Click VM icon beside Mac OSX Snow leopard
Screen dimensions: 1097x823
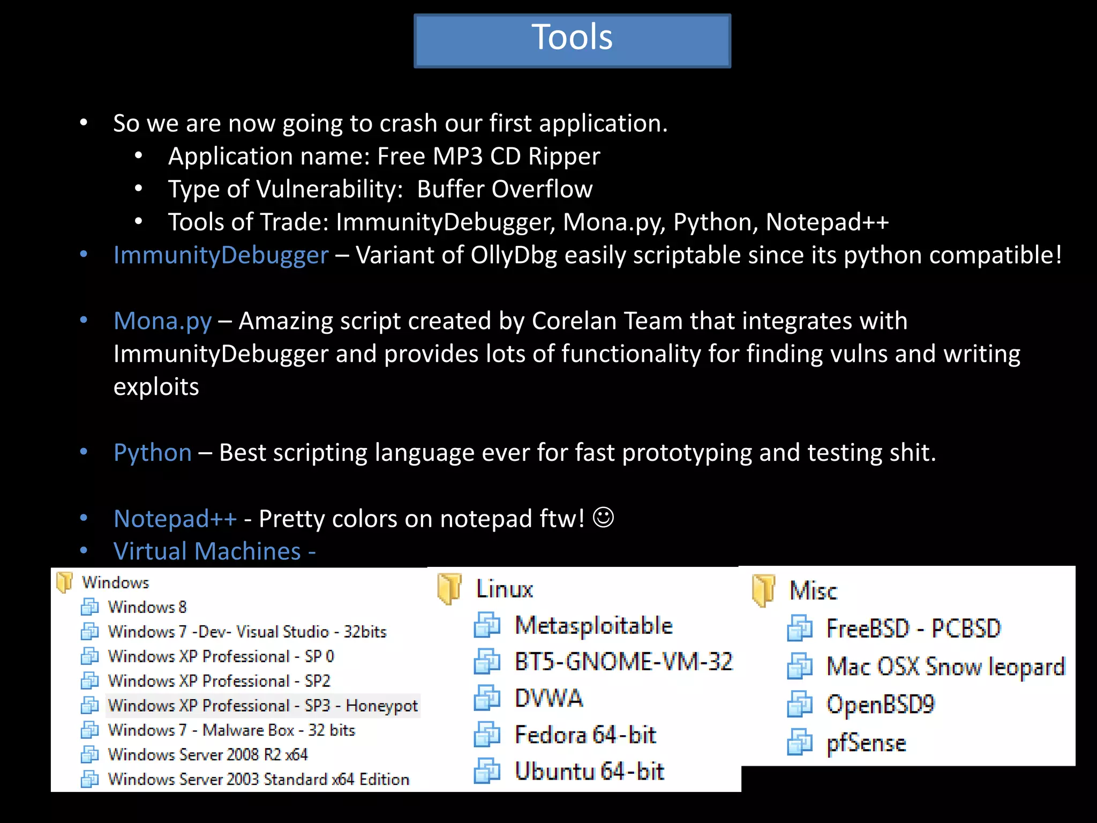pos(800,667)
